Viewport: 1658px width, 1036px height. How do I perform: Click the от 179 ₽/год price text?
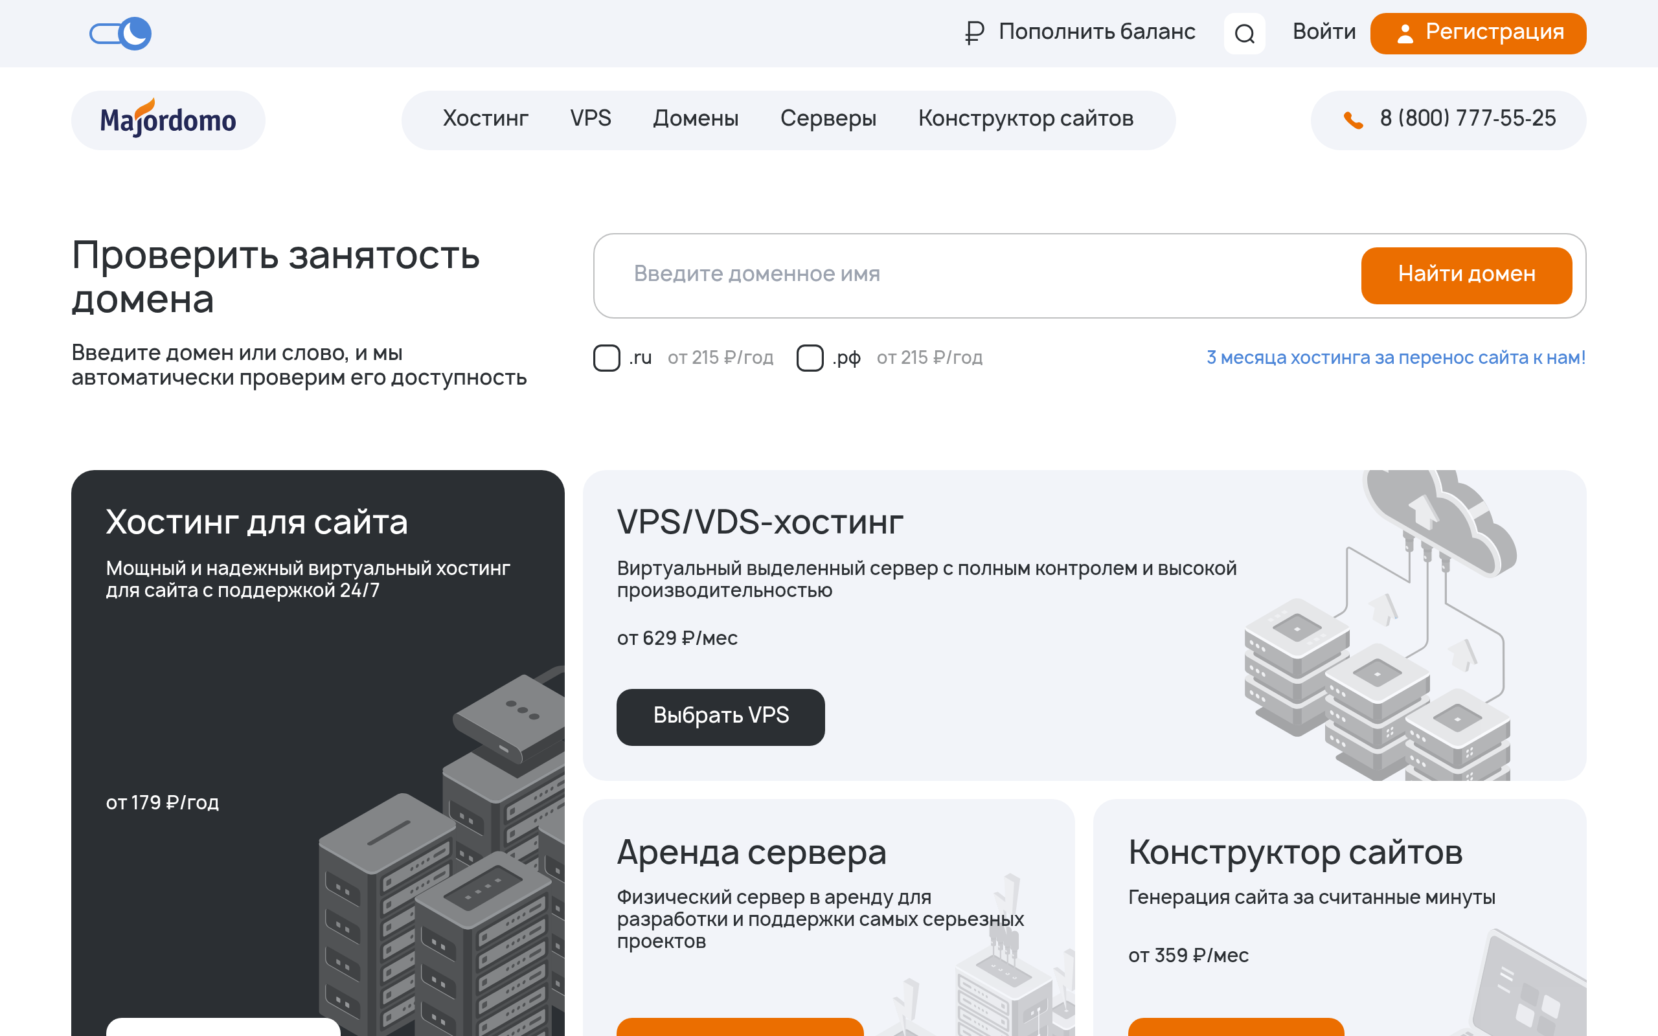(163, 802)
